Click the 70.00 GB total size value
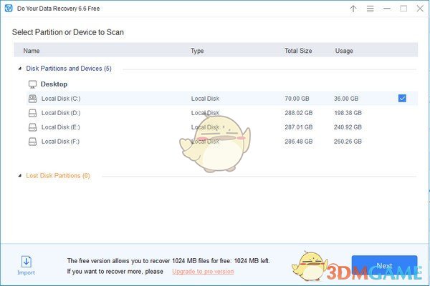 click(297, 99)
